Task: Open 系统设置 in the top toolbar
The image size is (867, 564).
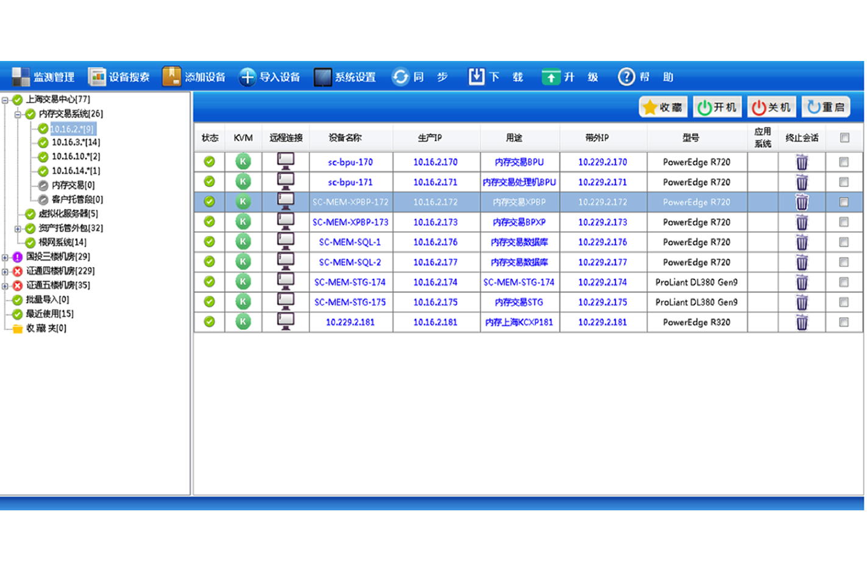Action: [x=345, y=77]
